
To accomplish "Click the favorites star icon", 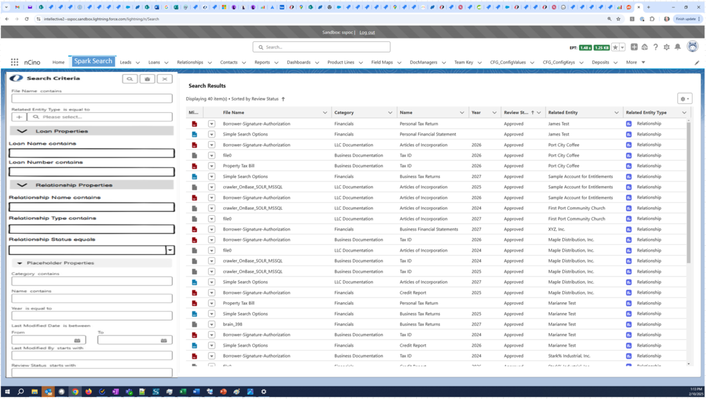I will pos(615,47).
